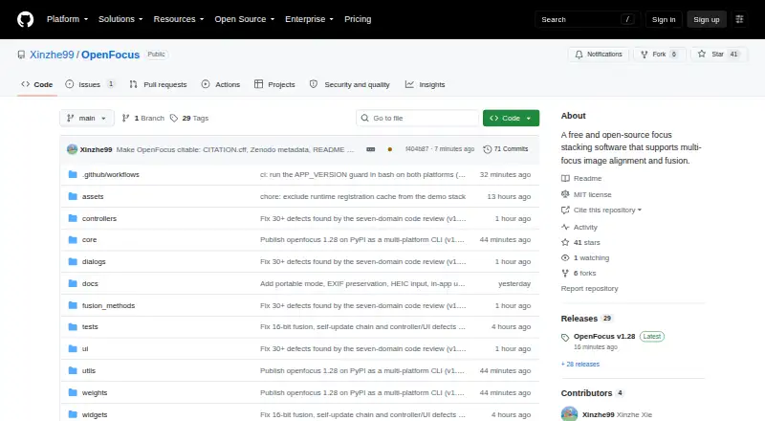Switch to the Pull requests tab
The width and height of the screenshot is (765, 421).
[x=158, y=84]
